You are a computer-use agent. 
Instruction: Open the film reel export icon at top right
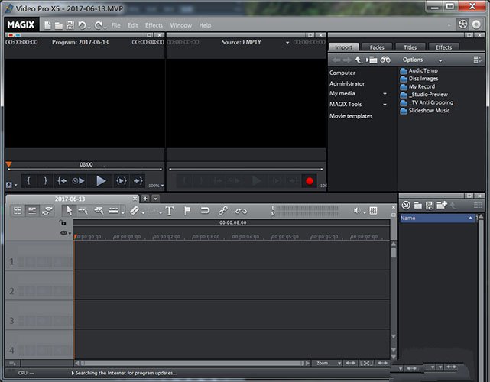462,24
